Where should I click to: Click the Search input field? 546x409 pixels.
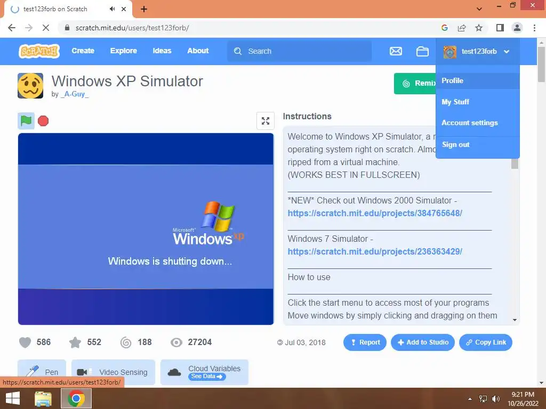300,51
